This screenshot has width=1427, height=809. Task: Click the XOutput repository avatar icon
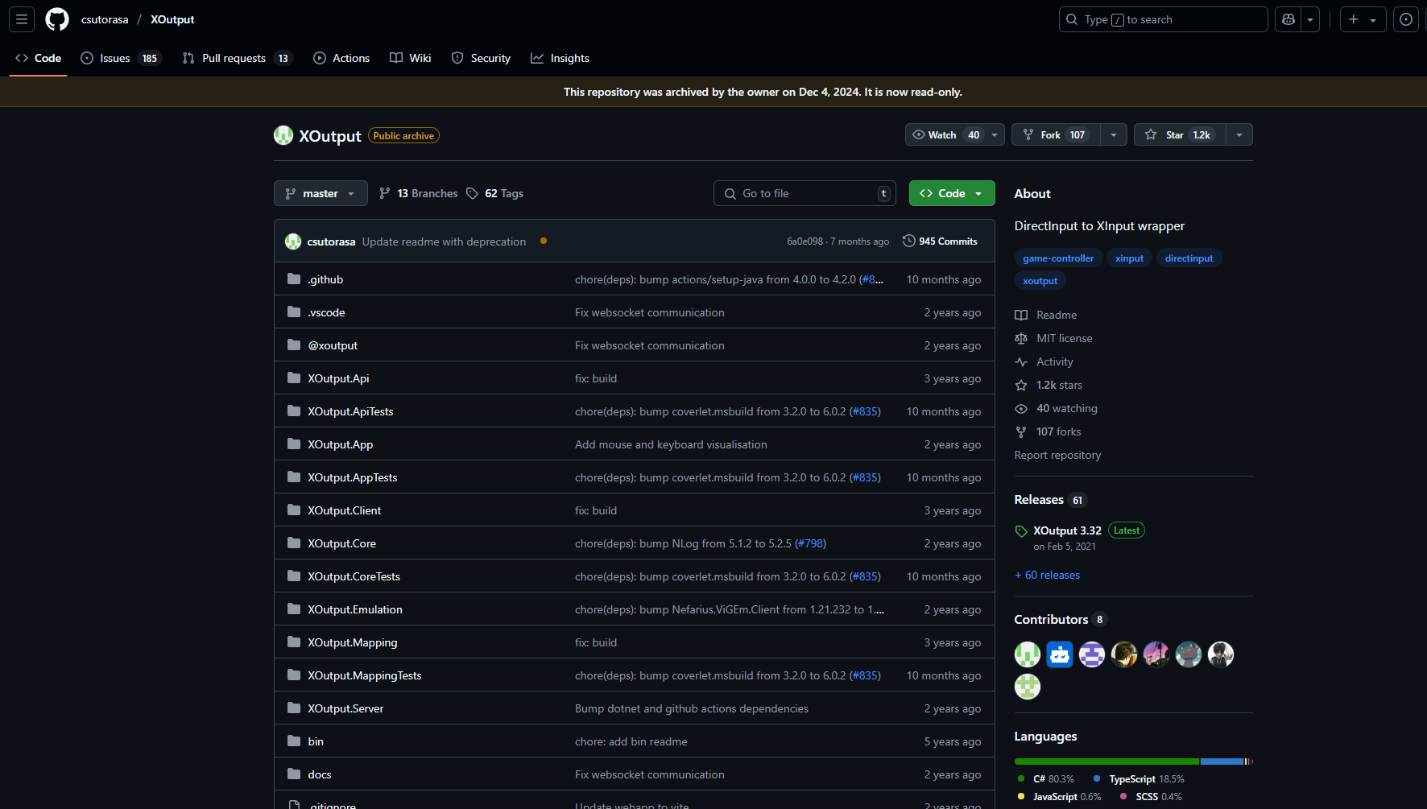coord(283,135)
